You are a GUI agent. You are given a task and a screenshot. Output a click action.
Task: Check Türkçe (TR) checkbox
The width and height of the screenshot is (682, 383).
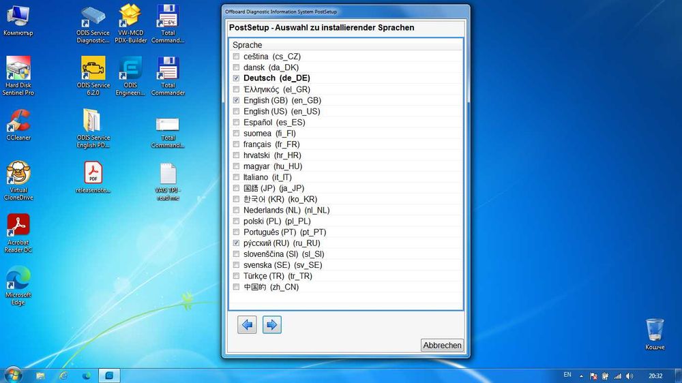pyautogui.click(x=236, y=276)
